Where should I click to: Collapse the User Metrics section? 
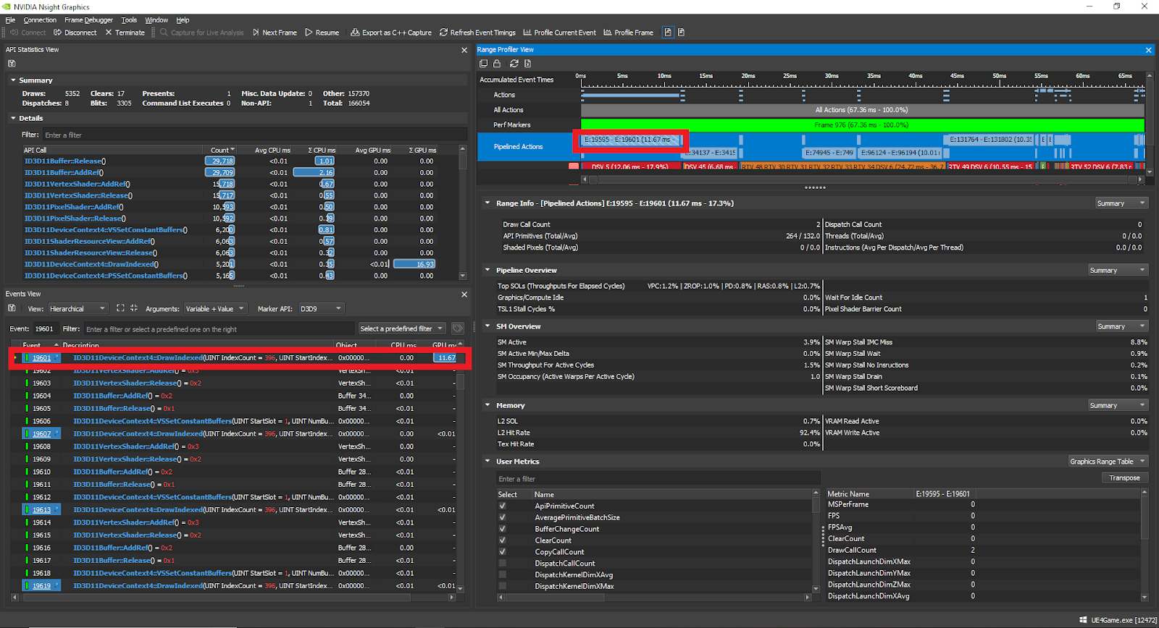coord(488,462)
